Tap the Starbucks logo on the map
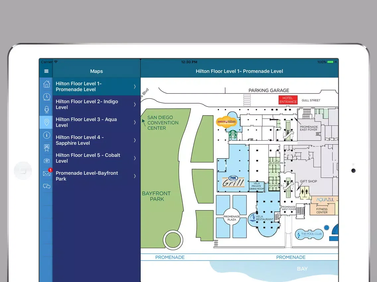This screenshot has height=282, width=377. [x=233, y=135]
